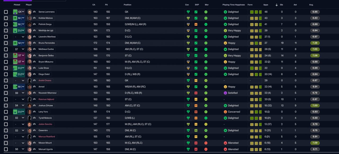The height and width of the screenshot is (154, 339).
Task: Click Senne Lammens' form squares
Action: (256, 12)
